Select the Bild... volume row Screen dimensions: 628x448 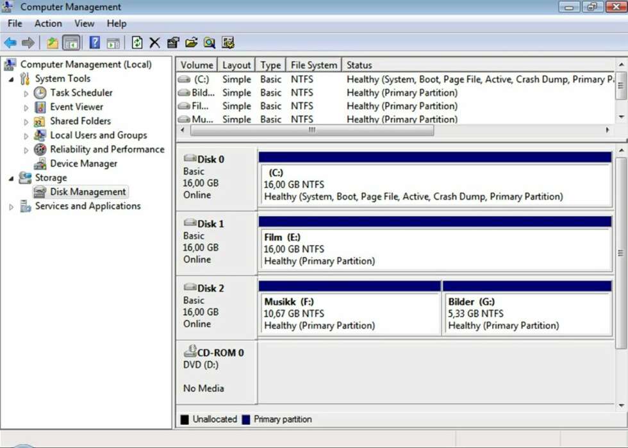396,92
